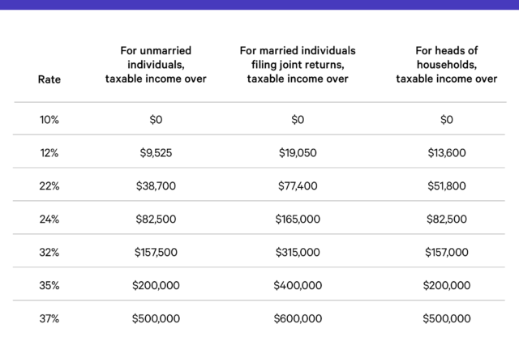Click the Rate column header
The width and height of the screenshot is (519, 354).
49,79
